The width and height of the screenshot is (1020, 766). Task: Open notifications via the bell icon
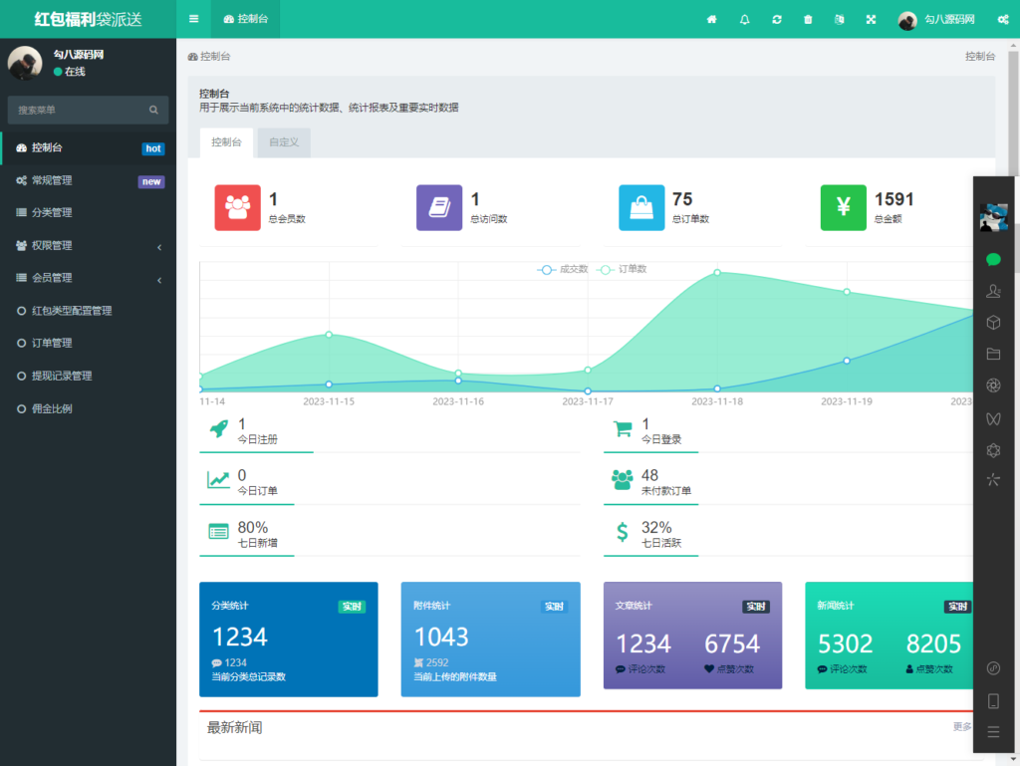744,19
